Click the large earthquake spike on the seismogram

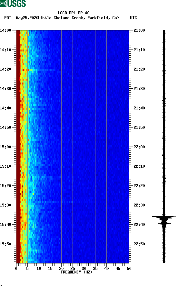tap(164, 217)
